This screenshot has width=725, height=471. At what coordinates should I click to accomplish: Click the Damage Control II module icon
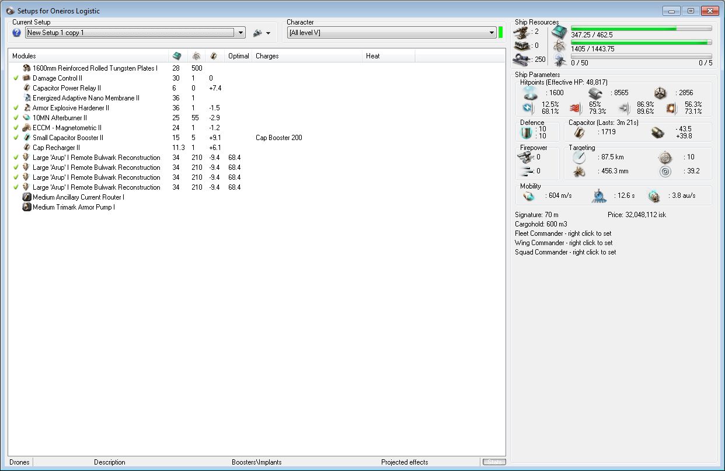[26, 78]
